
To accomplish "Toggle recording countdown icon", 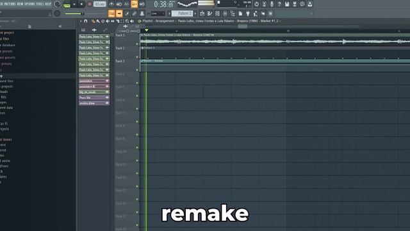I will (x=127, y=4).
